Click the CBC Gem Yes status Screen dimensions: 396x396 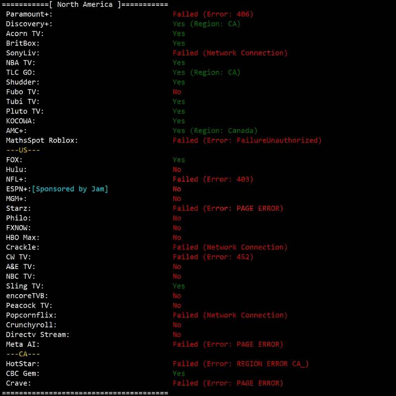178,373
